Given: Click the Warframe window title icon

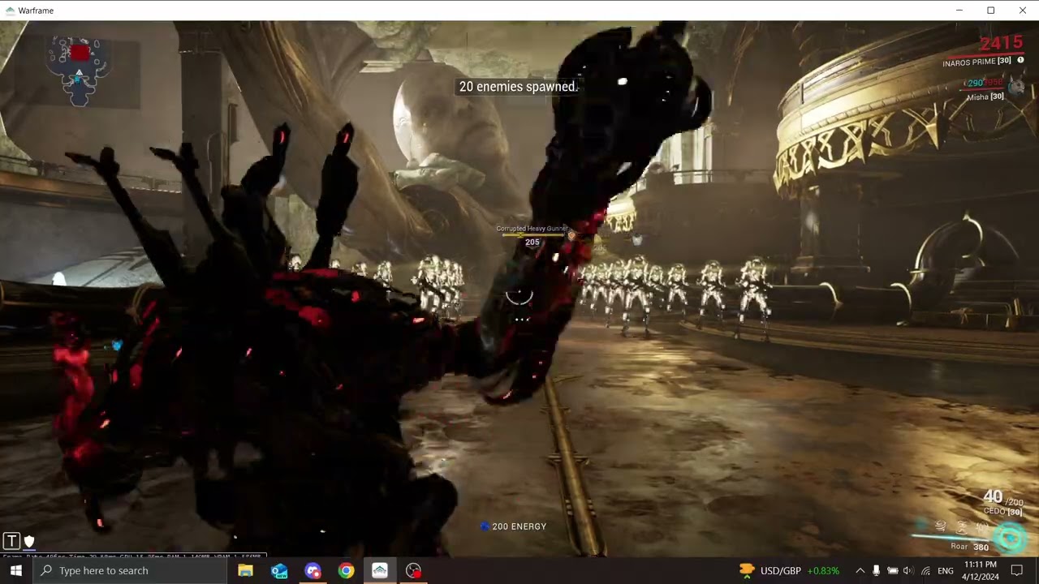Looking at the screenshot, I should coord(9,11).
